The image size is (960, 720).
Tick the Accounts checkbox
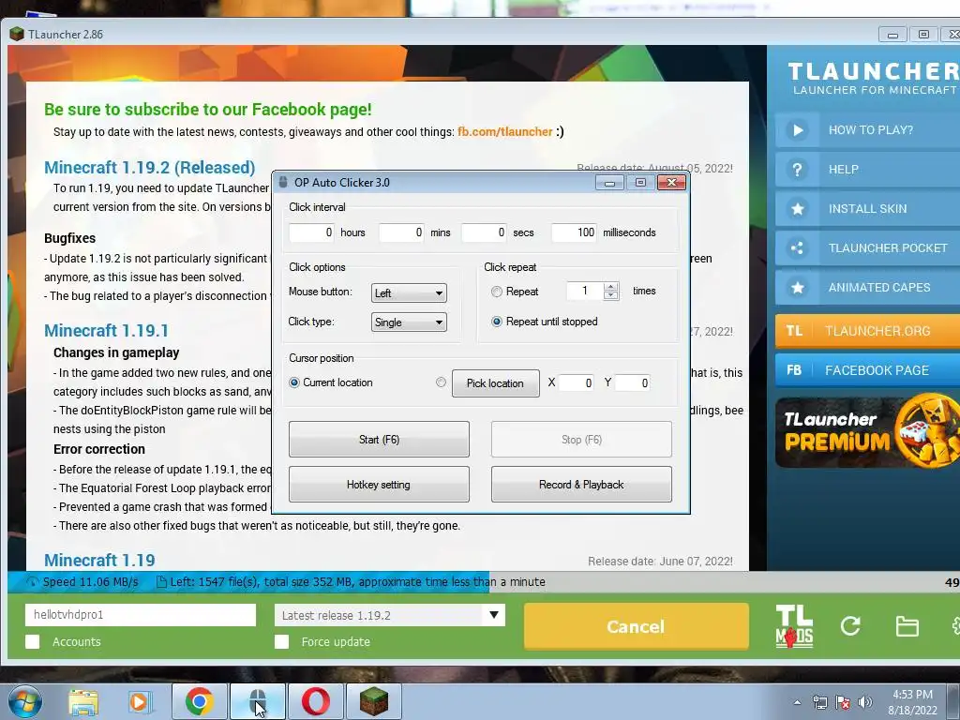click(33, 641)
